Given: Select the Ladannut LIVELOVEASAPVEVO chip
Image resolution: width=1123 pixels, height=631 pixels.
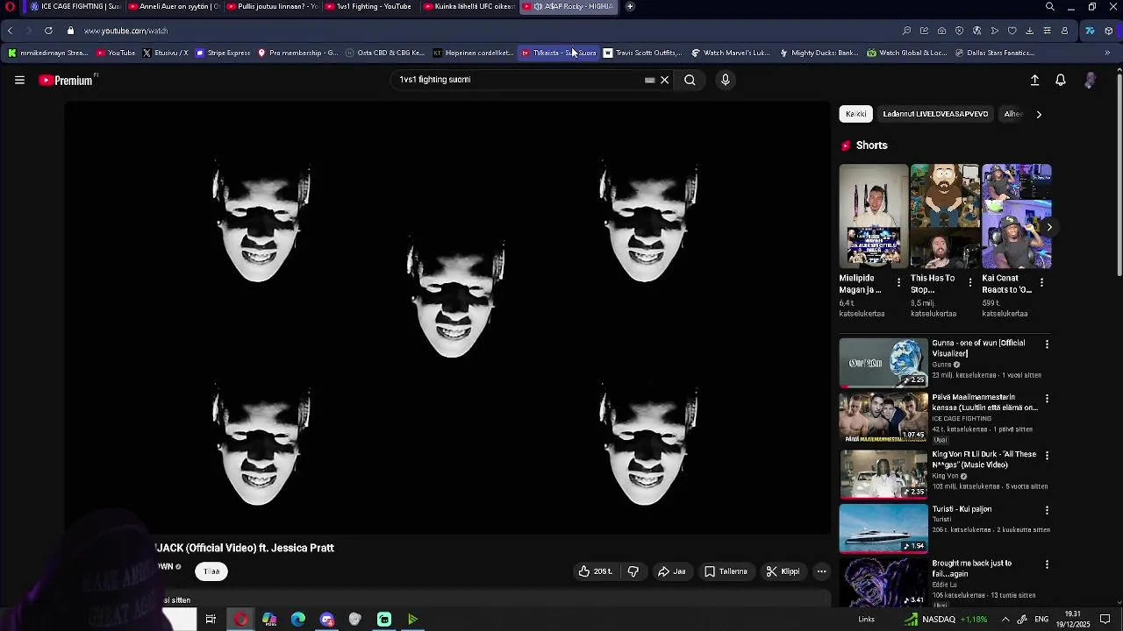Looking at the screenshot, I should pos(935,114).
